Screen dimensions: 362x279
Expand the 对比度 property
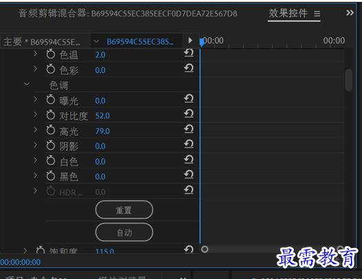tap(35, 114)
